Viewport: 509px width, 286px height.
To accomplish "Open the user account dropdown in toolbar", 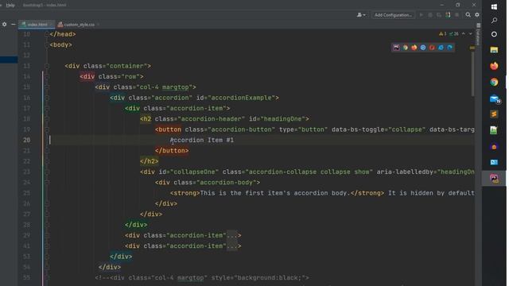I will pos(361,15).
